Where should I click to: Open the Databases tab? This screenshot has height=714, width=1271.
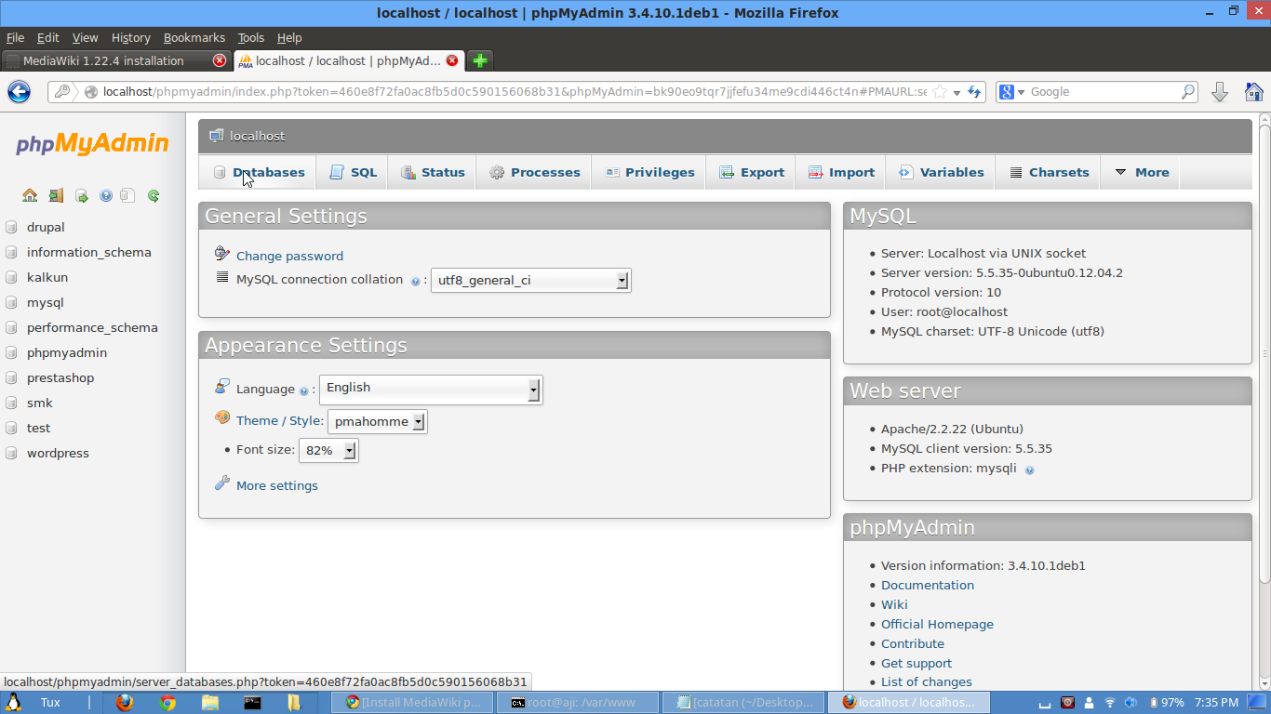pos(259,172)
